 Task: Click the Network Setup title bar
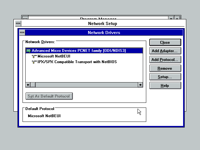pos(102,23)
